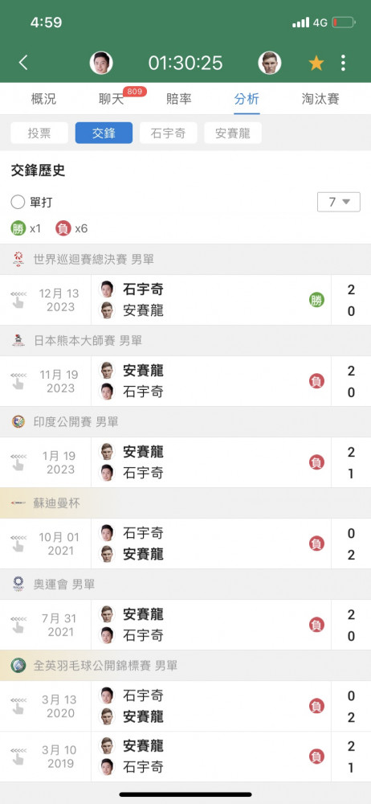Select the 投票 filter button

tap(39, 133)
